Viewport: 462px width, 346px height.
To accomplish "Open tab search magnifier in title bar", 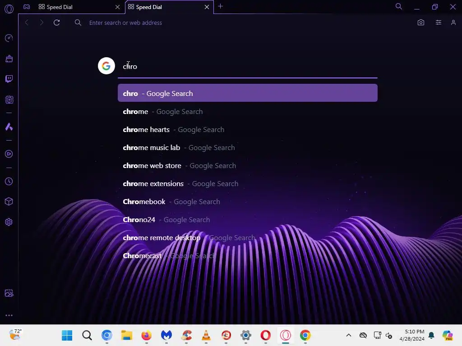I will tap(399, 6).
